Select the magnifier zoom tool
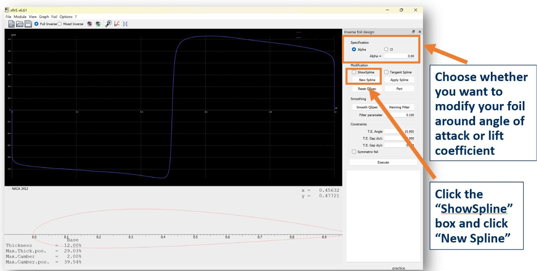 (108, 24)
